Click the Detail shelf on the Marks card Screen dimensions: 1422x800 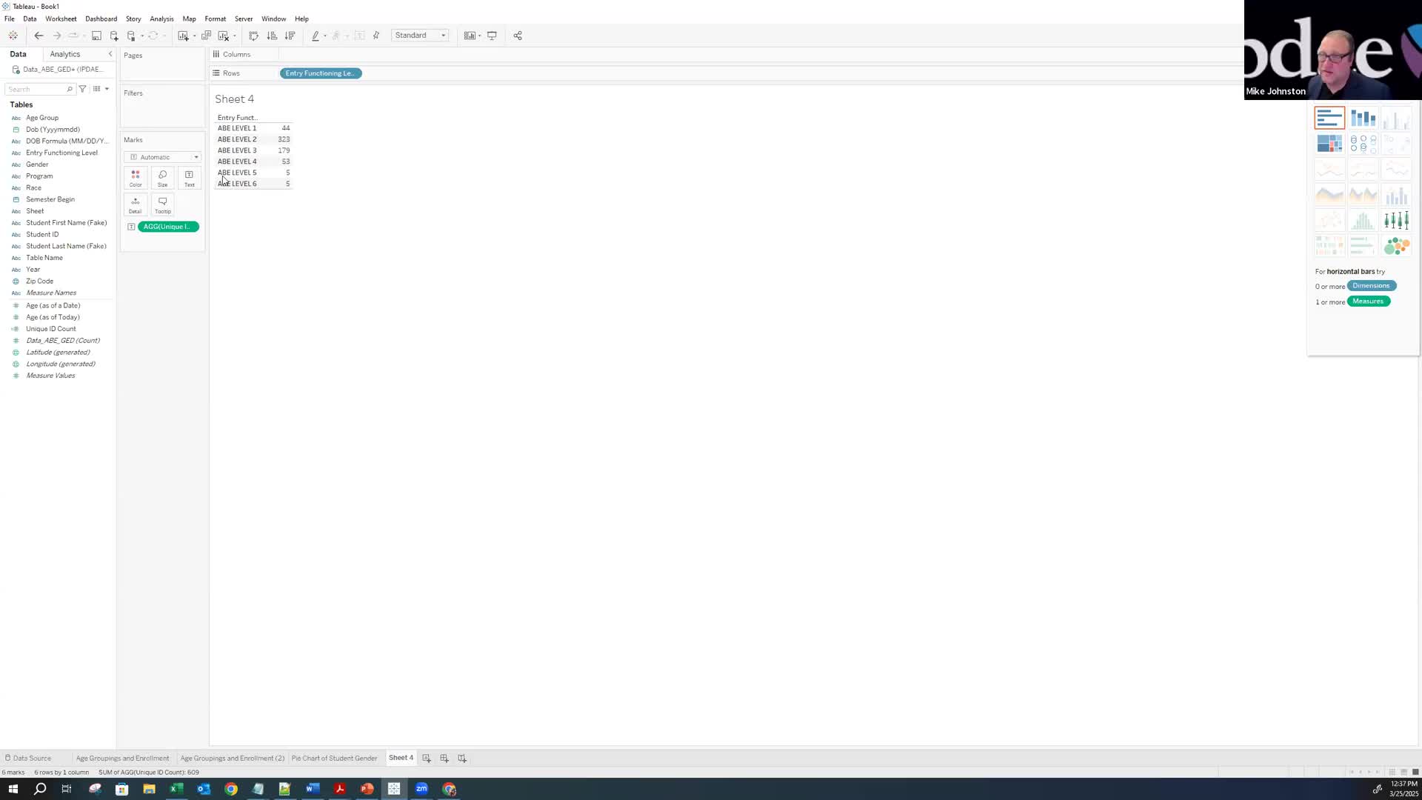(136, 204)
